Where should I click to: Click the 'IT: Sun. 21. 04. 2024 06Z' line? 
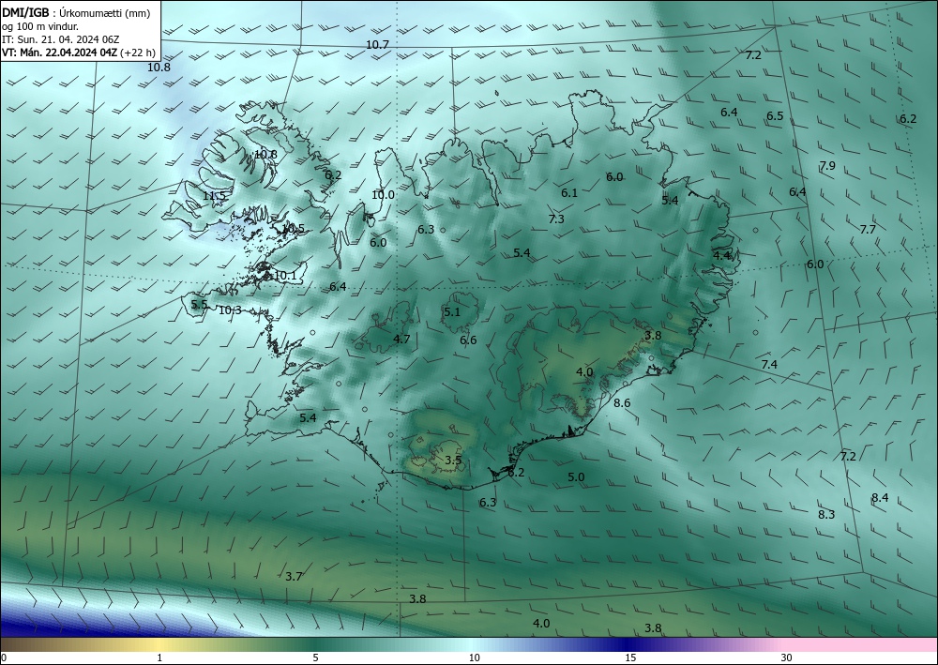click(x=60, y=39)
